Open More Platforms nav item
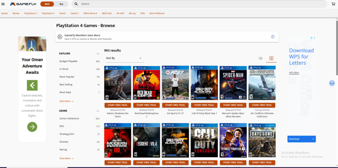The width and height of the screenshot is (338, 168). (x=157, y=13)
